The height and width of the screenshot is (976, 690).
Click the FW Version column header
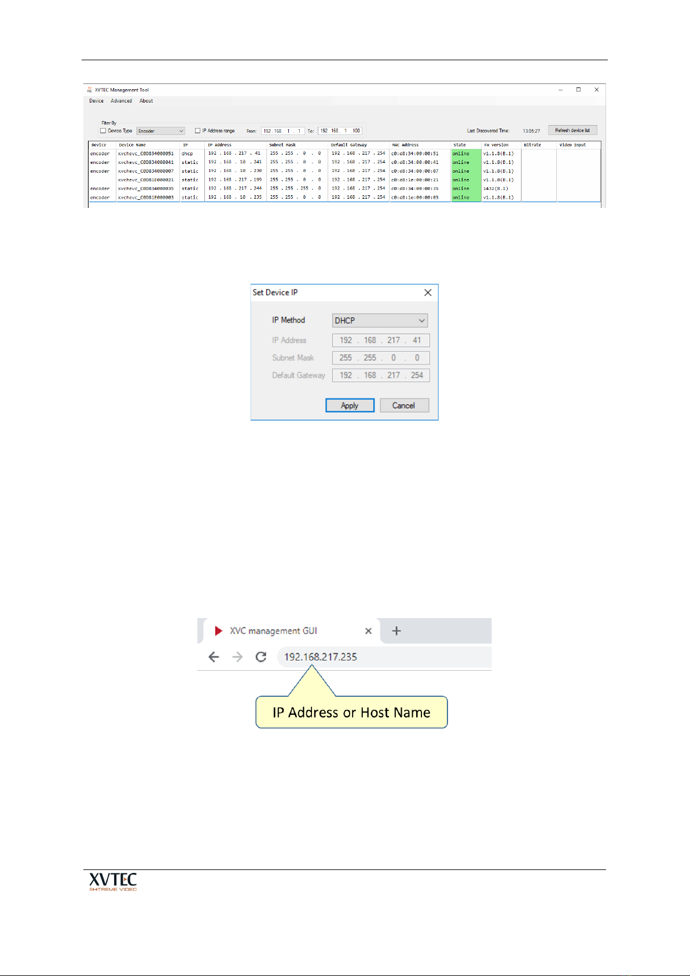(x=501, y=145)
